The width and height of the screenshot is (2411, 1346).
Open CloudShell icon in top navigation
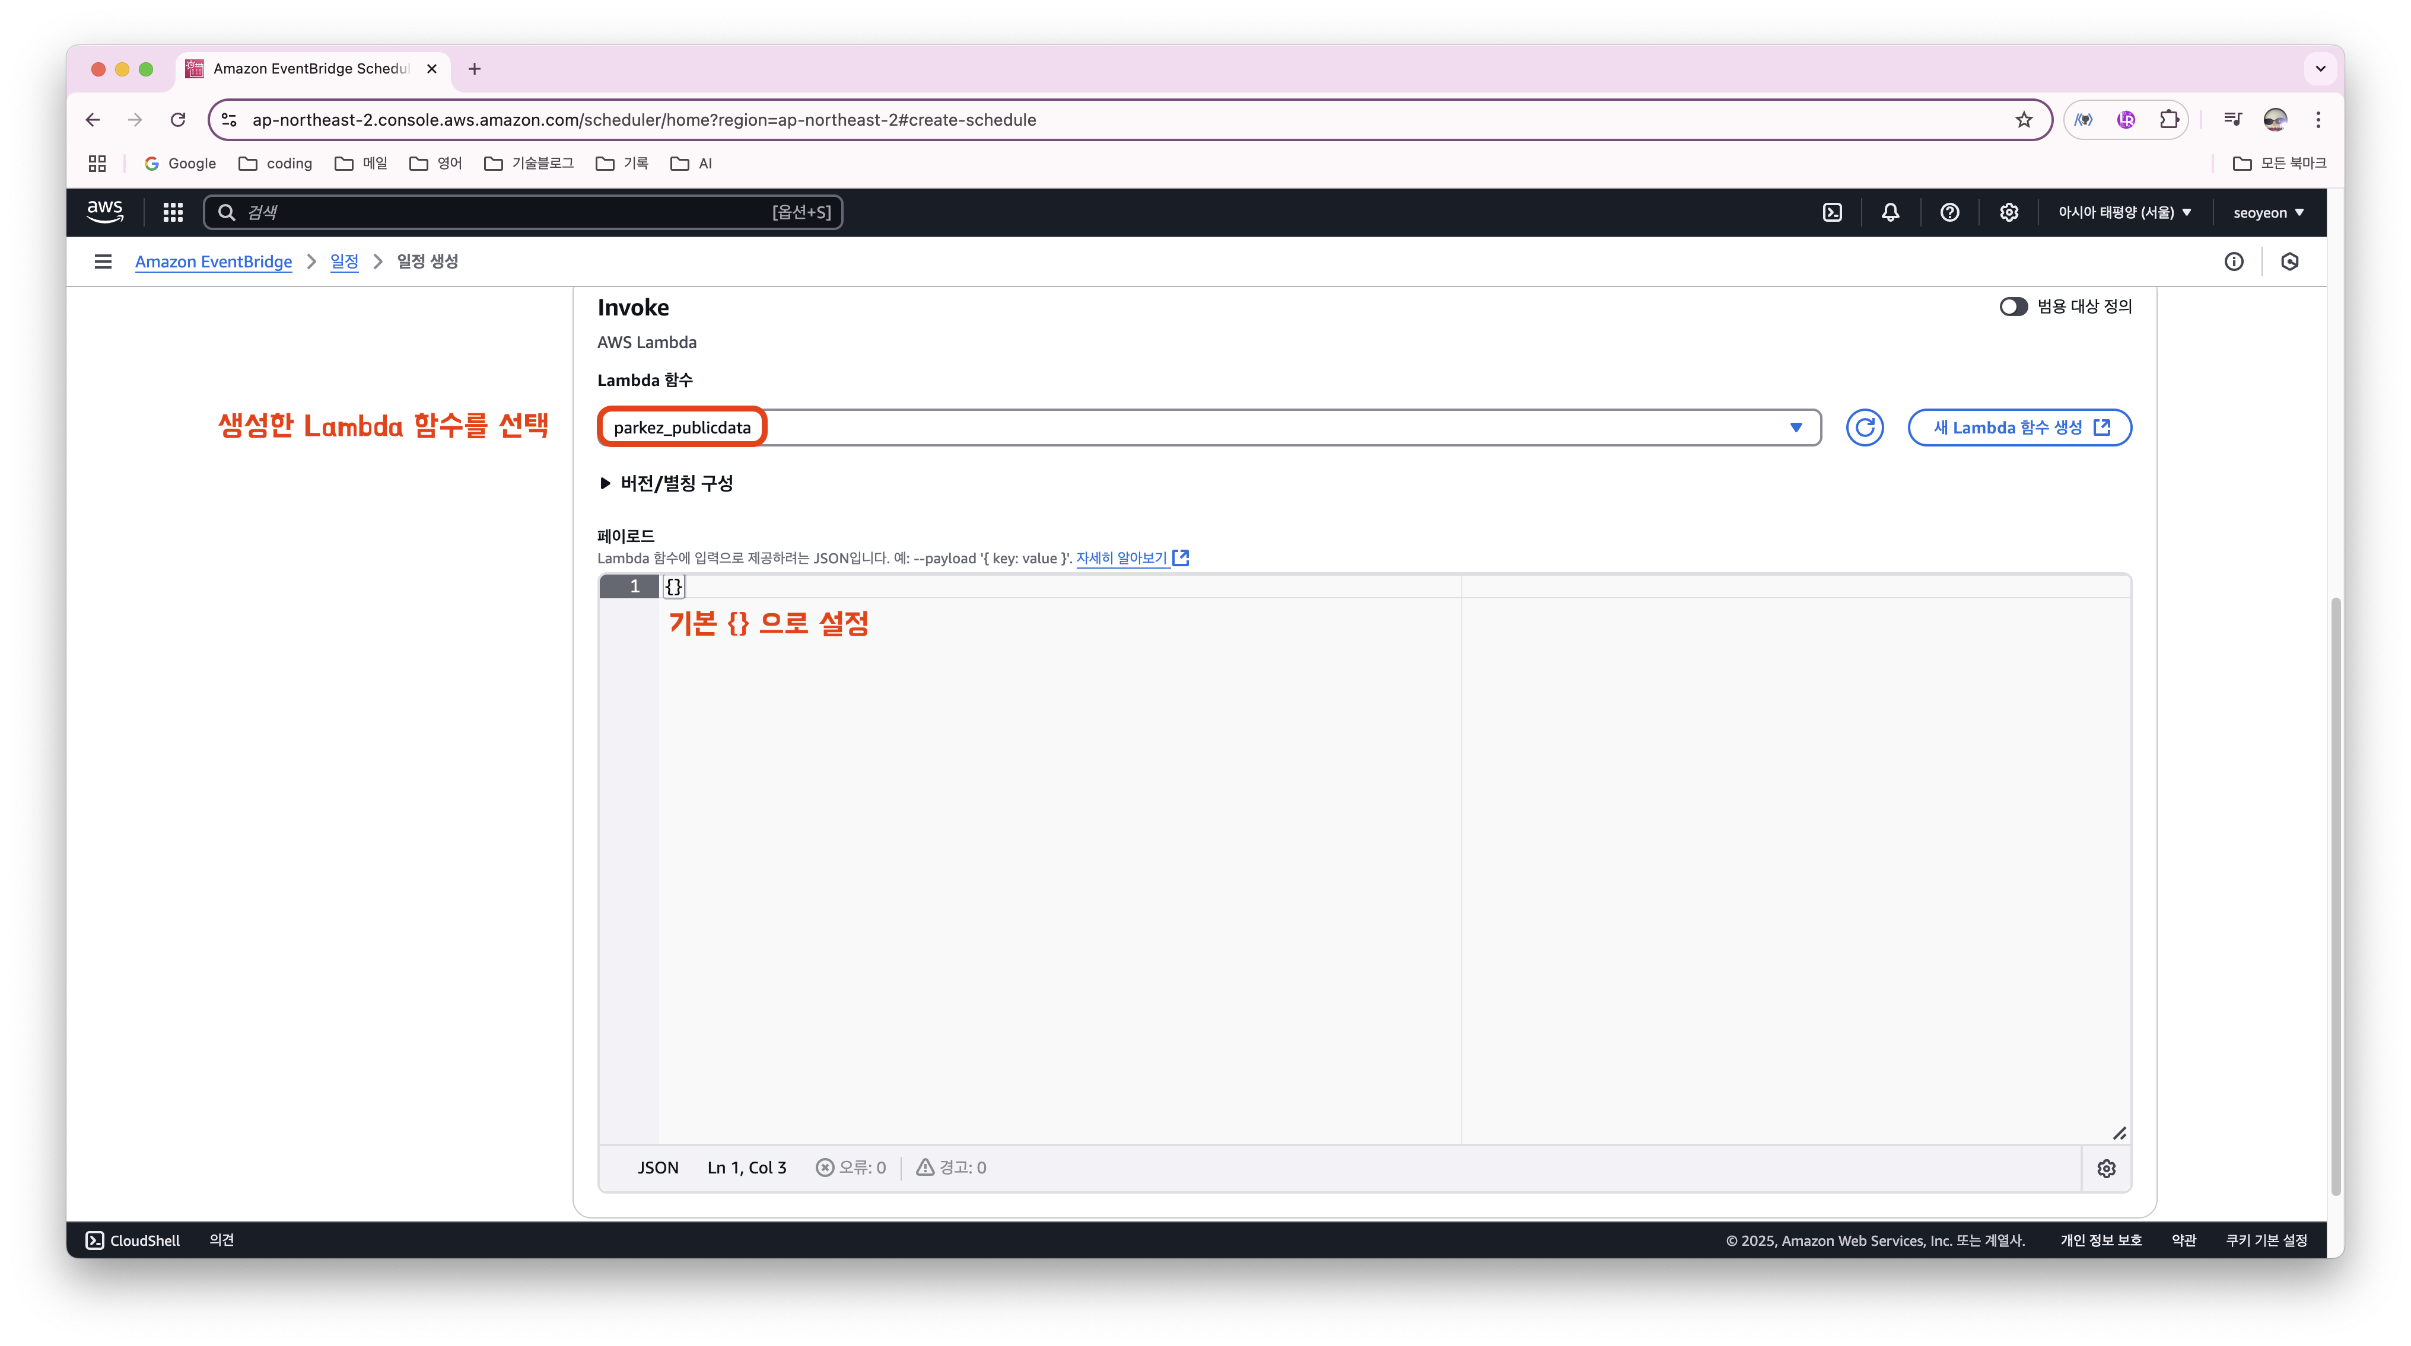[1833, 212]
